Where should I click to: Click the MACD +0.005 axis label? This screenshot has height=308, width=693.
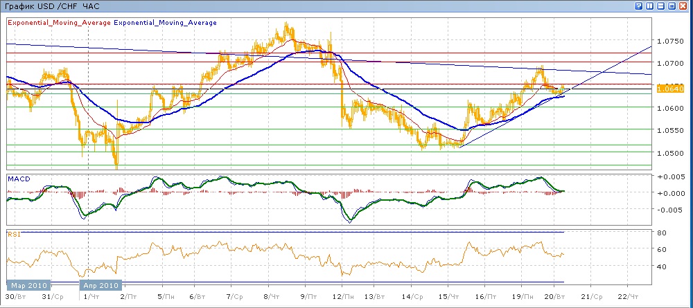(x=669, y=177)
